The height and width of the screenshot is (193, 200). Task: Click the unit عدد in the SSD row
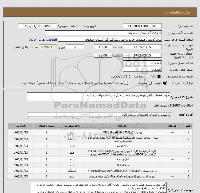tap(72, 165)
